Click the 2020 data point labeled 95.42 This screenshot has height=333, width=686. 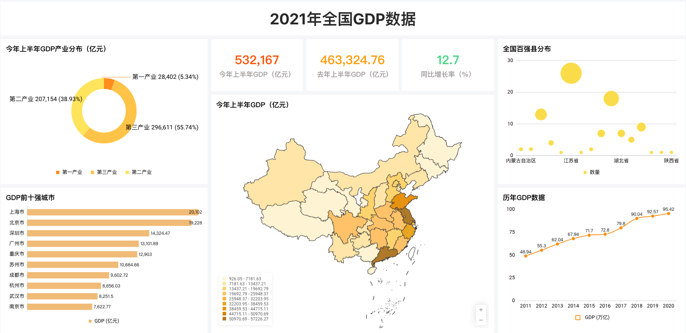pos(668,214)
